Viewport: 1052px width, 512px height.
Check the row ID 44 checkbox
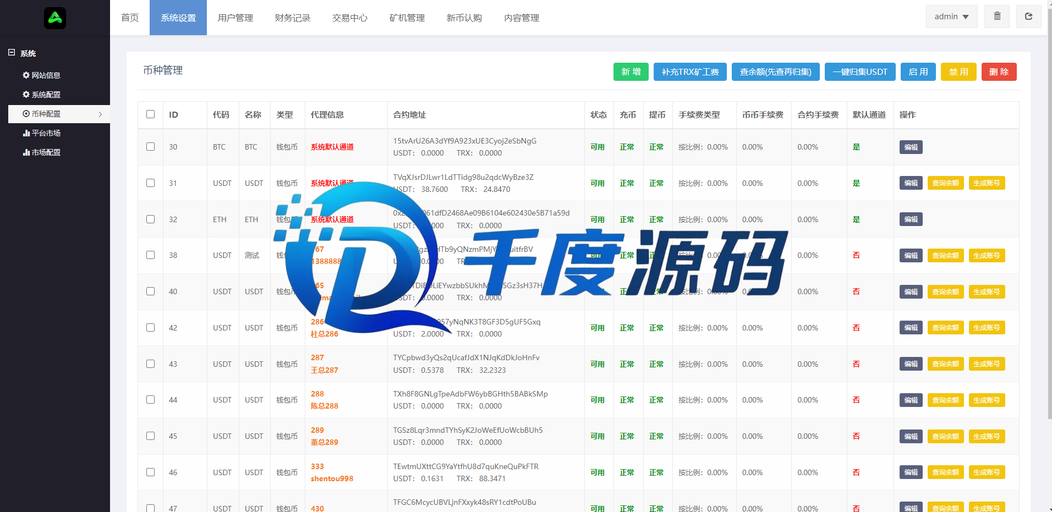tap(150, 400)
